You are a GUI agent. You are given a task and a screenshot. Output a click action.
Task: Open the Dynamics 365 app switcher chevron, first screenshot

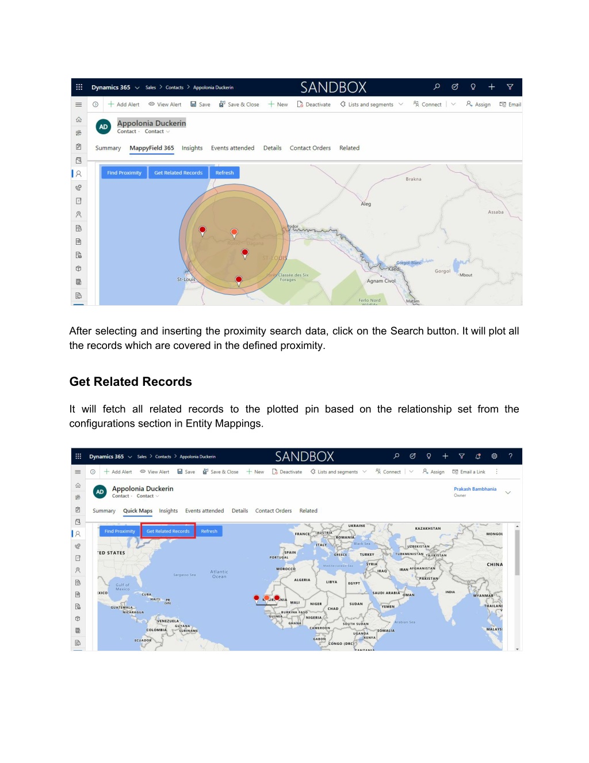point(137,88)
